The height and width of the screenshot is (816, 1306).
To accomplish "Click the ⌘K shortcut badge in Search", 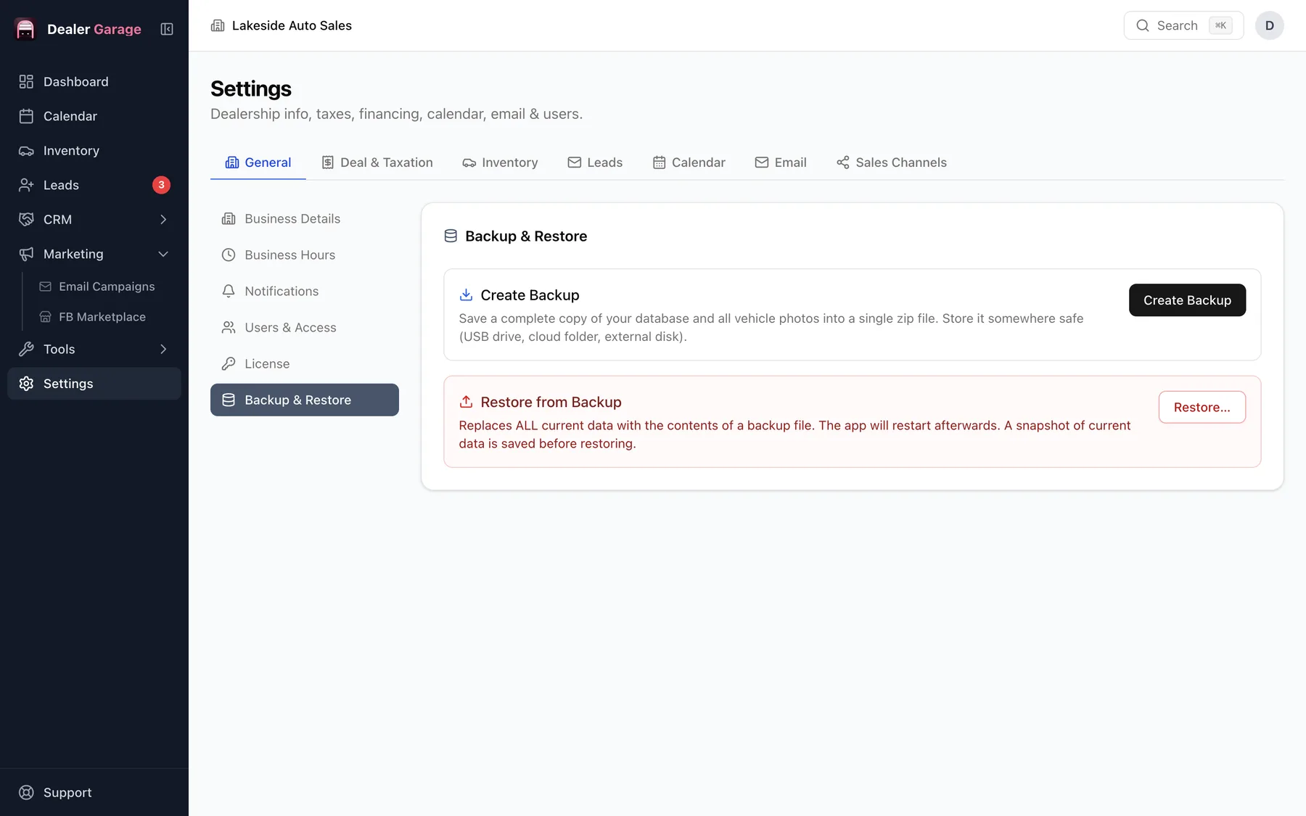I will click(1220, 25).
